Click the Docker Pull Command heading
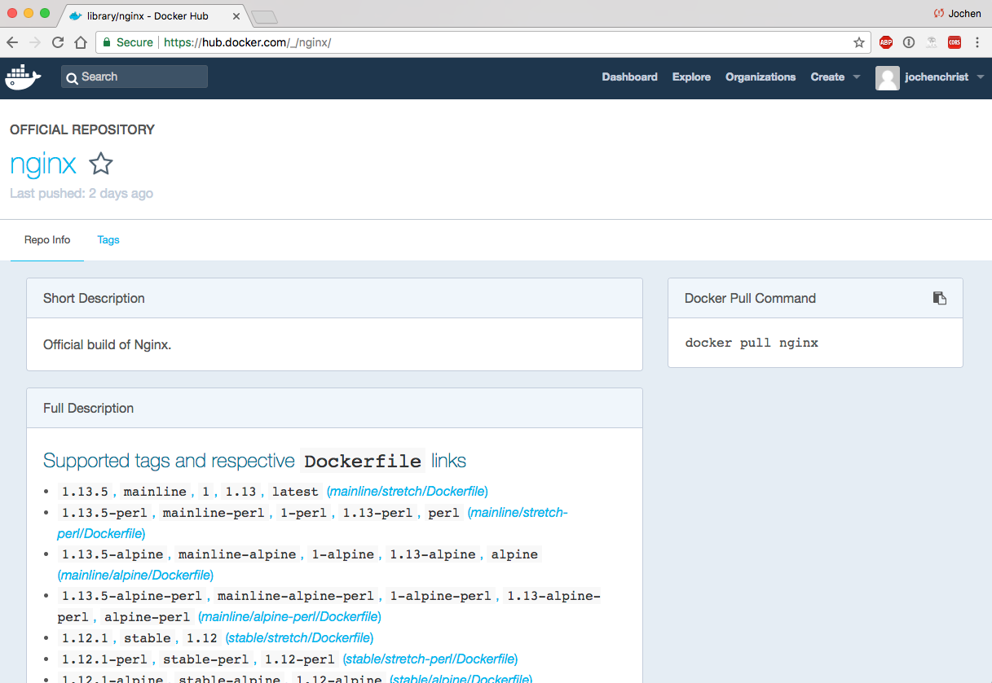992x683 pixels. 750,298
